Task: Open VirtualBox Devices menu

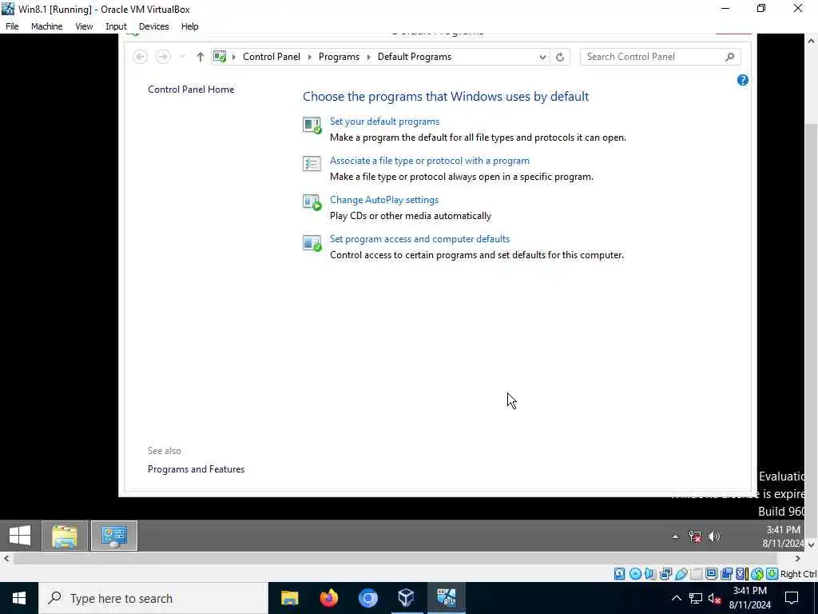Action: click(154, 26)
